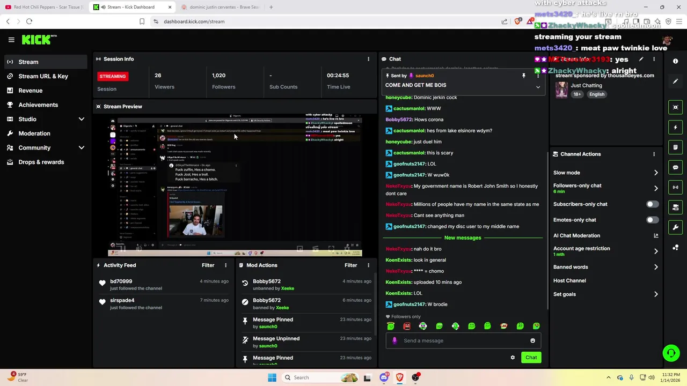Open Activity Feed Filter dropdown
The height and width of the screenshot is (386, 687).
(x=208, y=265)
